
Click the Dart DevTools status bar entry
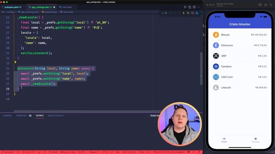click(129, 152)
